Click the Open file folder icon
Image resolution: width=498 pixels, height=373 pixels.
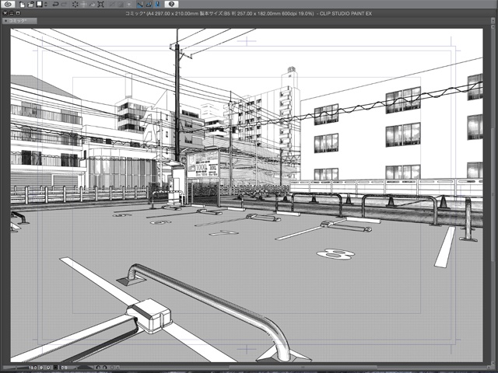(x=30, y=5)
